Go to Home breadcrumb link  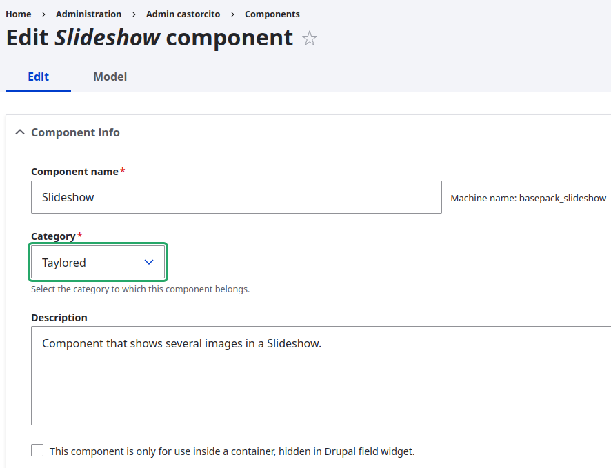[x=19, y=14]
